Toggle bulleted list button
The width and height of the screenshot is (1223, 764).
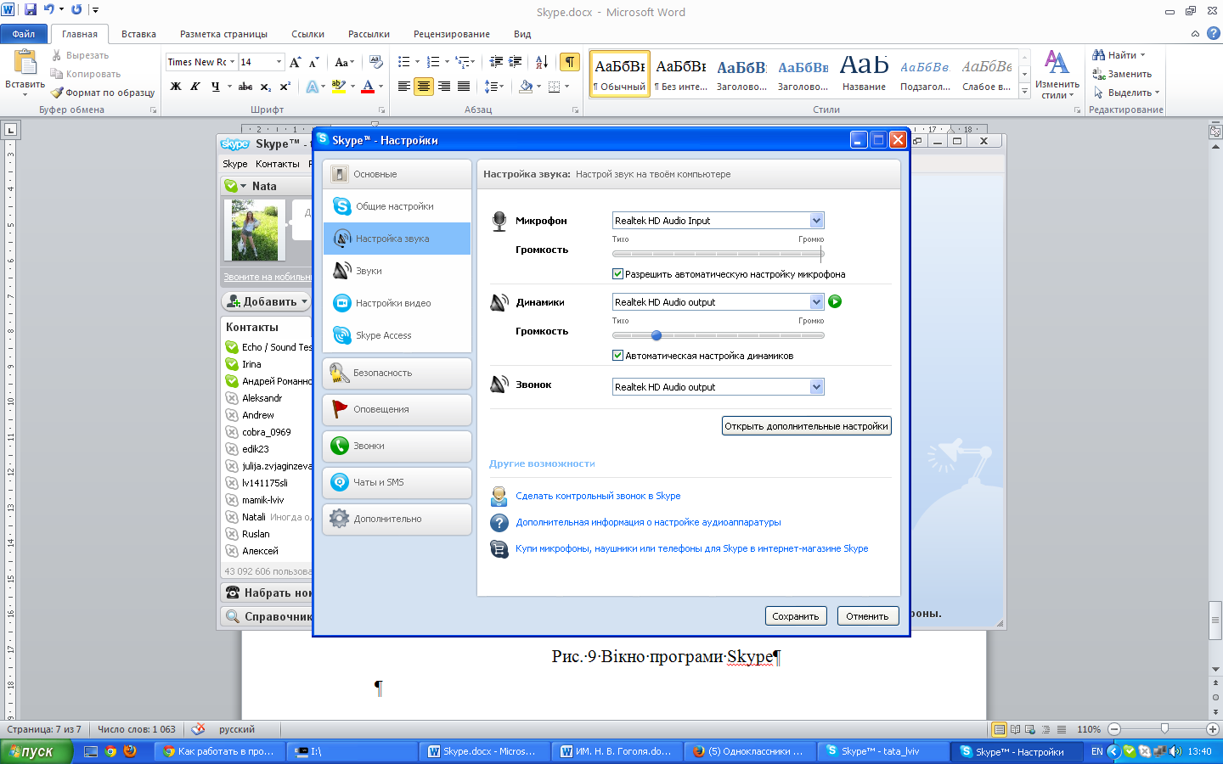tap(404, 62)
